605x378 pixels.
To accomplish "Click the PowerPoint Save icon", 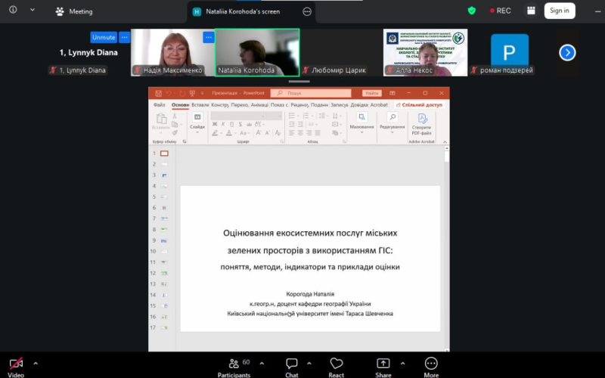I will point(158,93).
